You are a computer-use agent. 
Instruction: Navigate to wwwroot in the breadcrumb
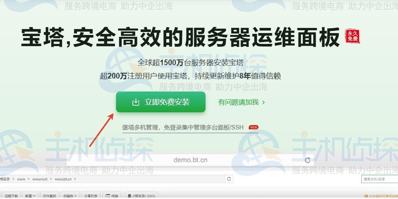[x=40, y=179]
